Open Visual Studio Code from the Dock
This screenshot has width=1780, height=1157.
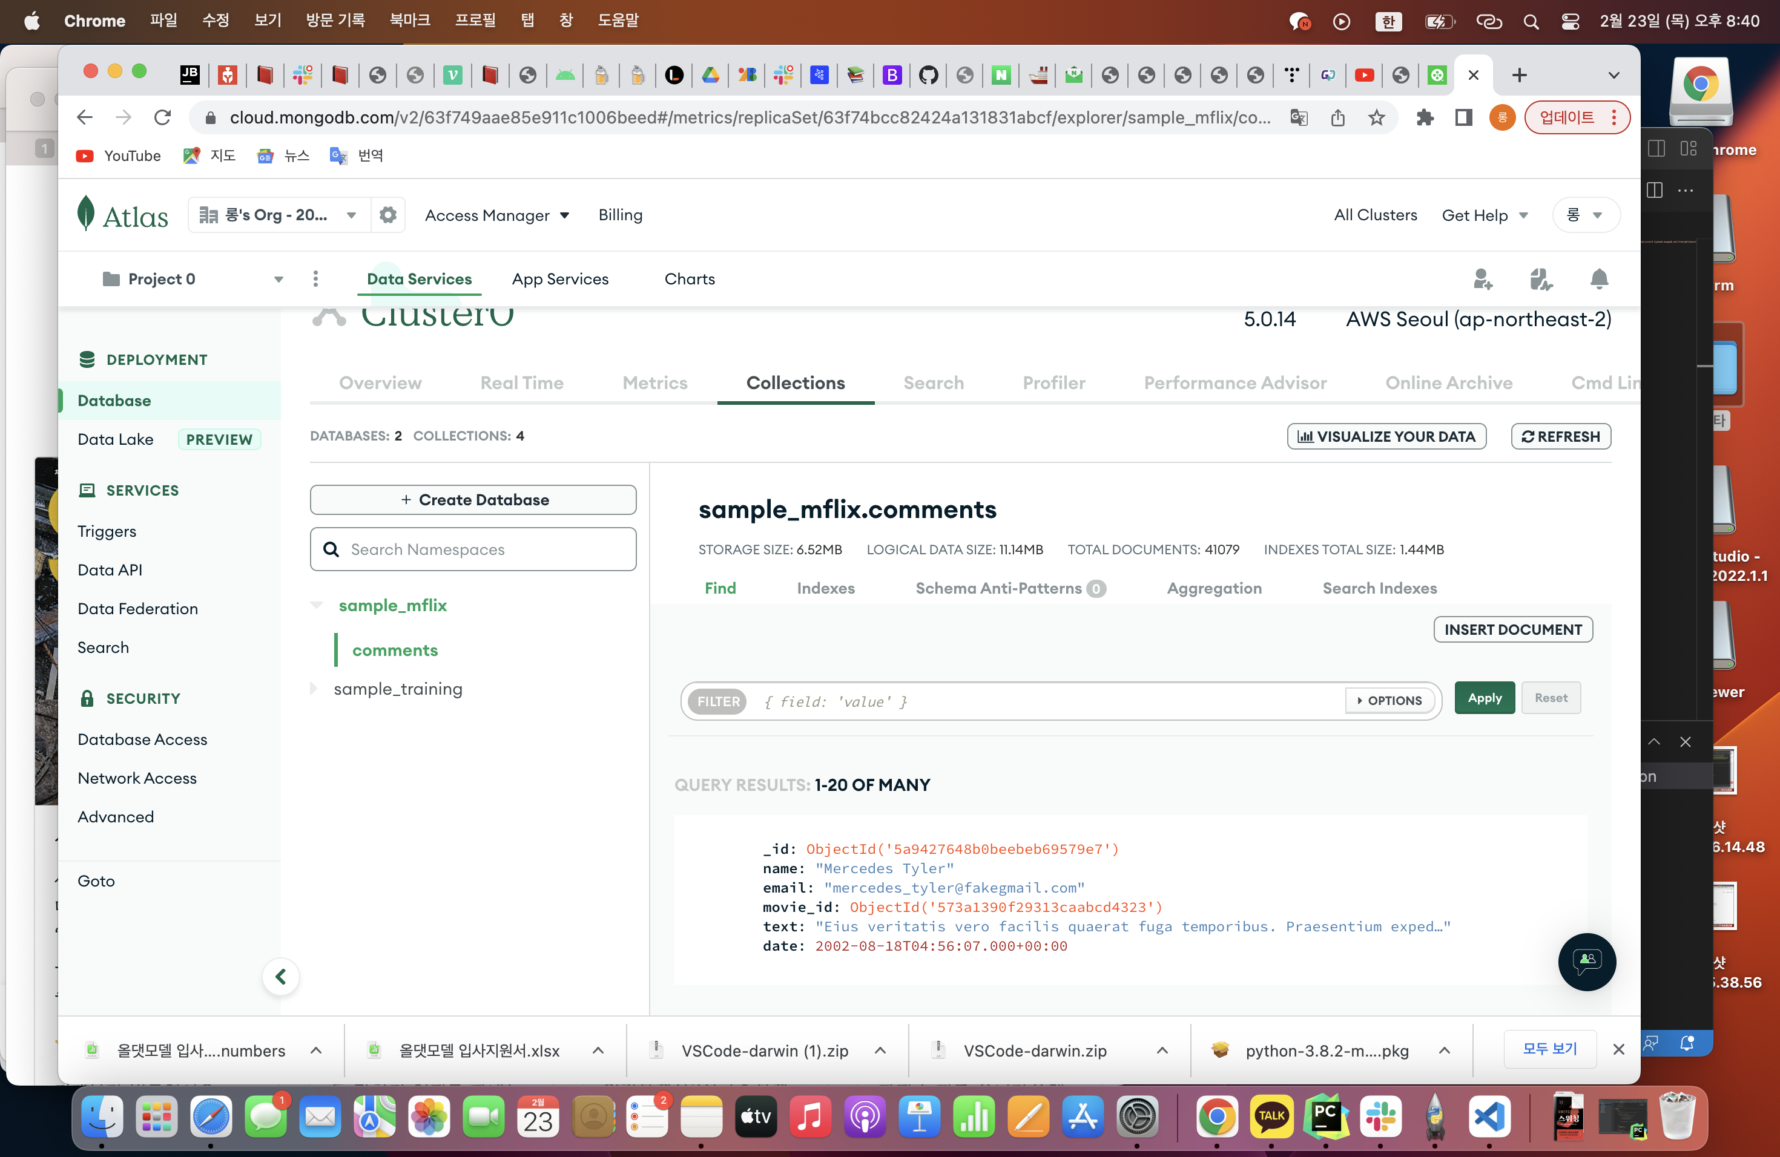tap(1489, 1118)
